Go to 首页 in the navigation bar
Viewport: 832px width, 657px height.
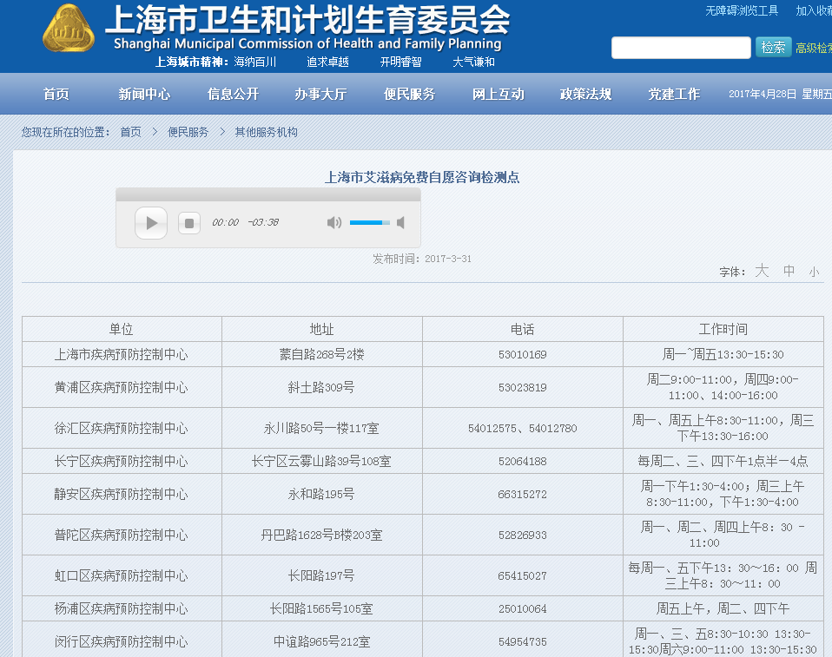[x=56, y=94]
